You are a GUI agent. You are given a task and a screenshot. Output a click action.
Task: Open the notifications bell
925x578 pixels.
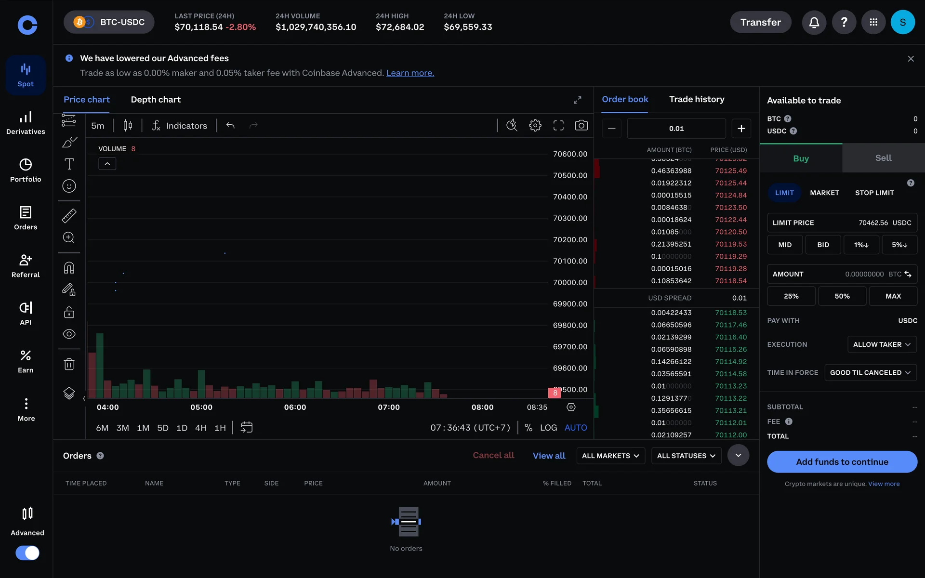(814, 22)
